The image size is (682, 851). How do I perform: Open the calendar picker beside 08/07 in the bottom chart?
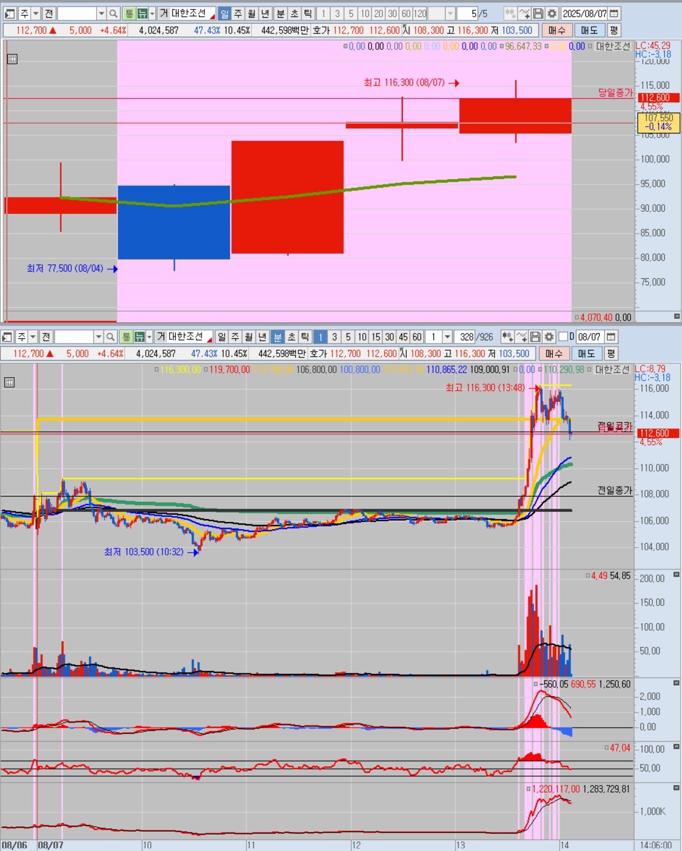coord(611,337)
